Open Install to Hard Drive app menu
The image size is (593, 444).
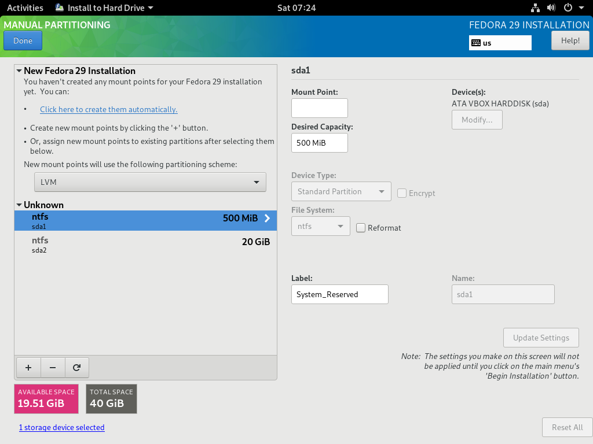point(104,8)
